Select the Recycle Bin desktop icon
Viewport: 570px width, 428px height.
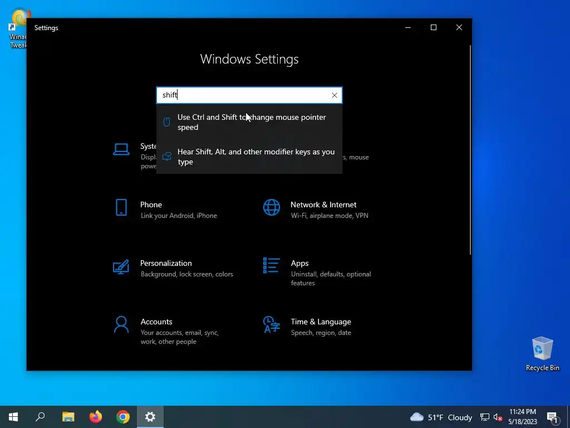pos(542,354)
